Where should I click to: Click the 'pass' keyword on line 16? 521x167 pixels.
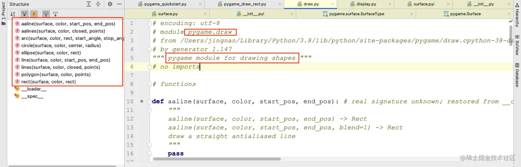[176, 154]
